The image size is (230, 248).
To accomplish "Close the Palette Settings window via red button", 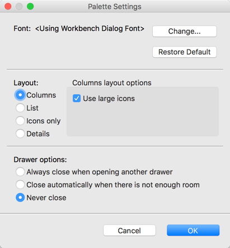I will click(x=8, y=6).
